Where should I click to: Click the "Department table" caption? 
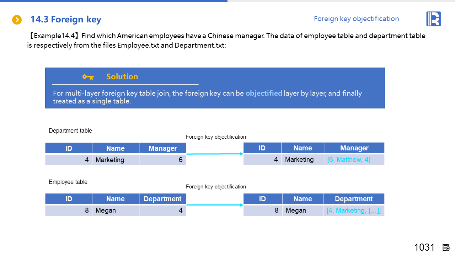[70, 131]
